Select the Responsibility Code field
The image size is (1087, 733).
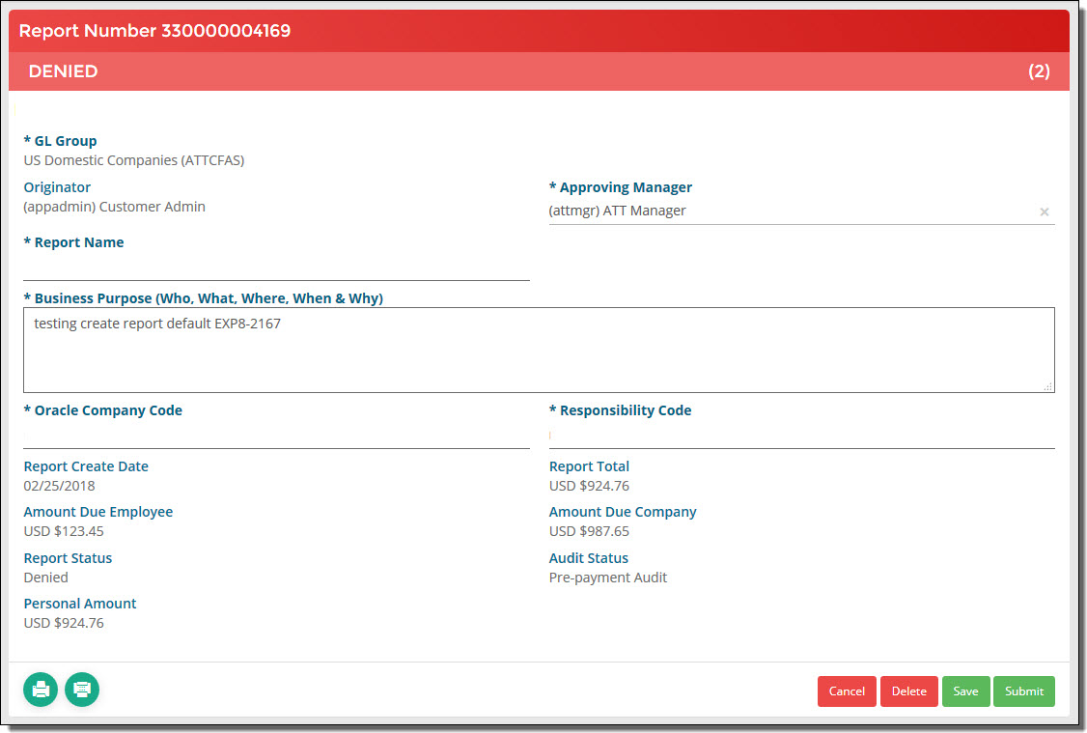coord(802,436)
